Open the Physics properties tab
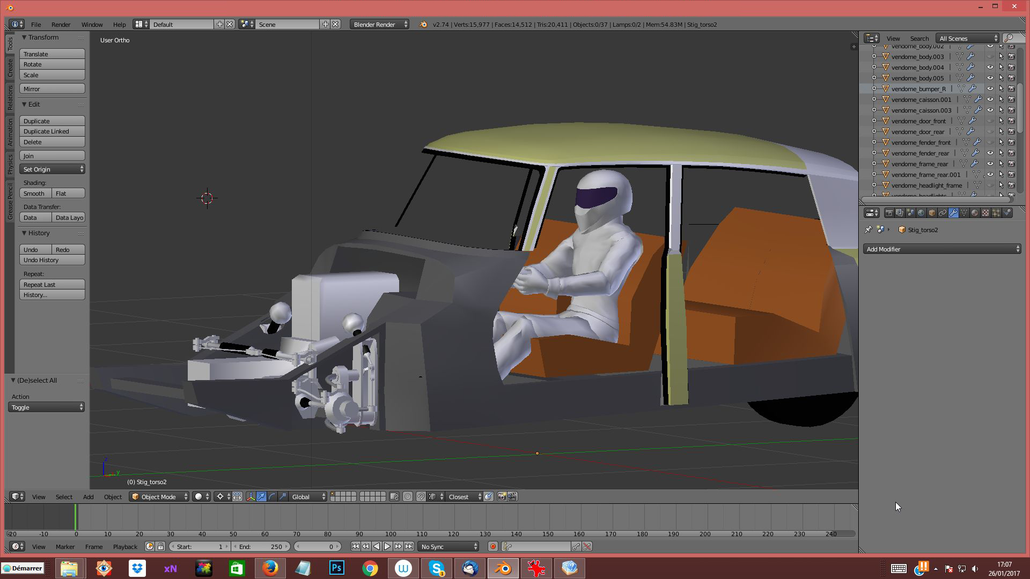This screenshot has height=579, width=1030. tap(1007, 213)
